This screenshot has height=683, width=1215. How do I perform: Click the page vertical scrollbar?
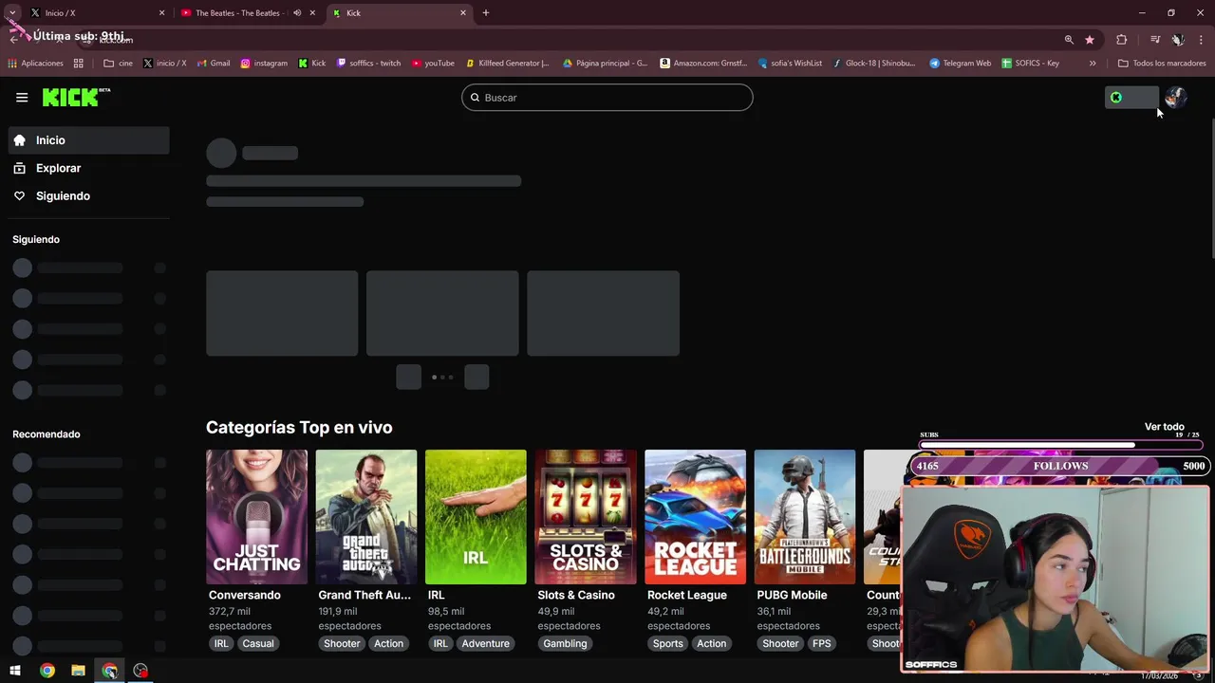click(1211, 190)
